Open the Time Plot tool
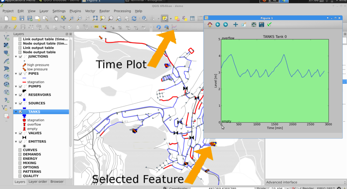The image size is (347, 189). 174,27
